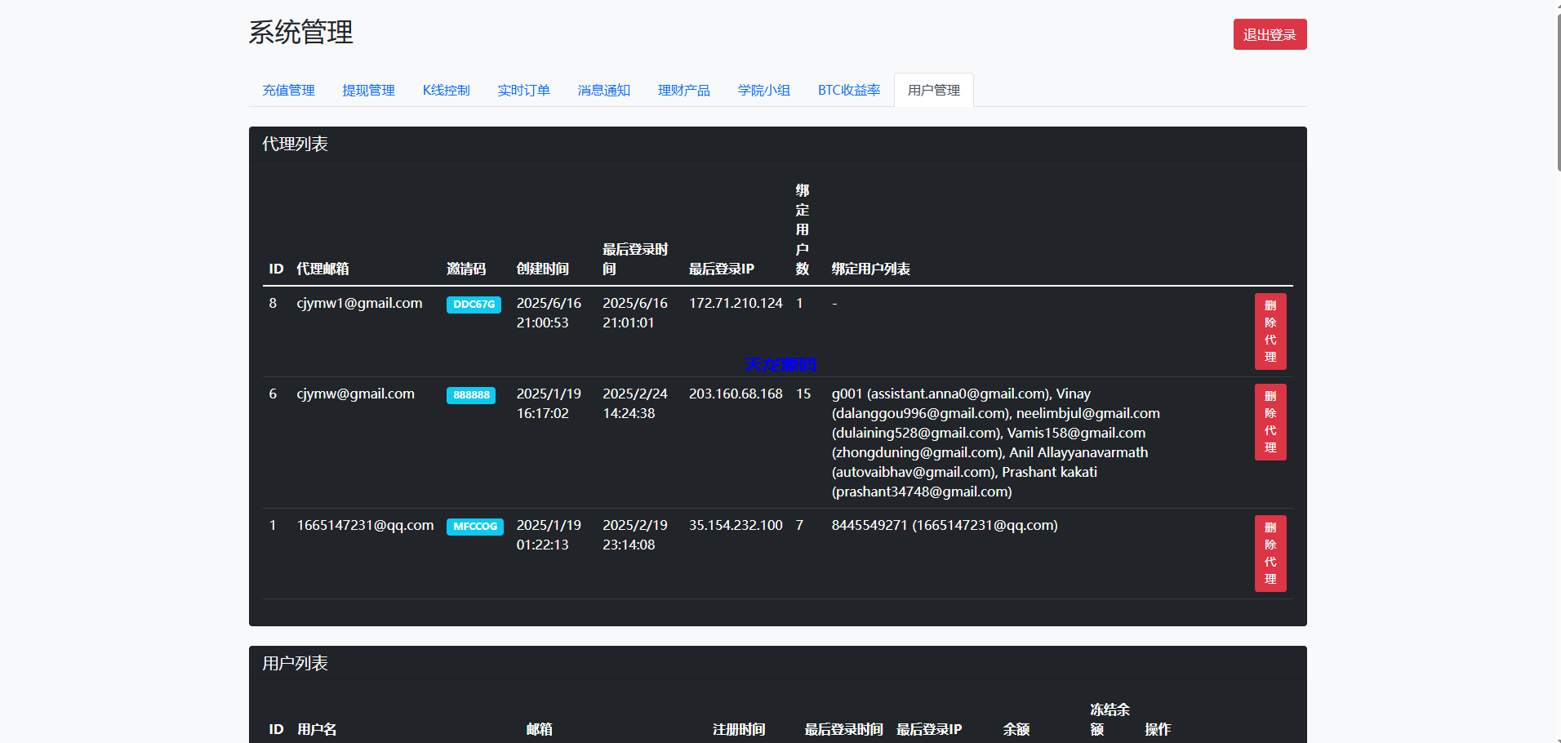Select the 888888 invite code badge
Viewport: 1561px width, 743px height.
click(x=470, y=394)
